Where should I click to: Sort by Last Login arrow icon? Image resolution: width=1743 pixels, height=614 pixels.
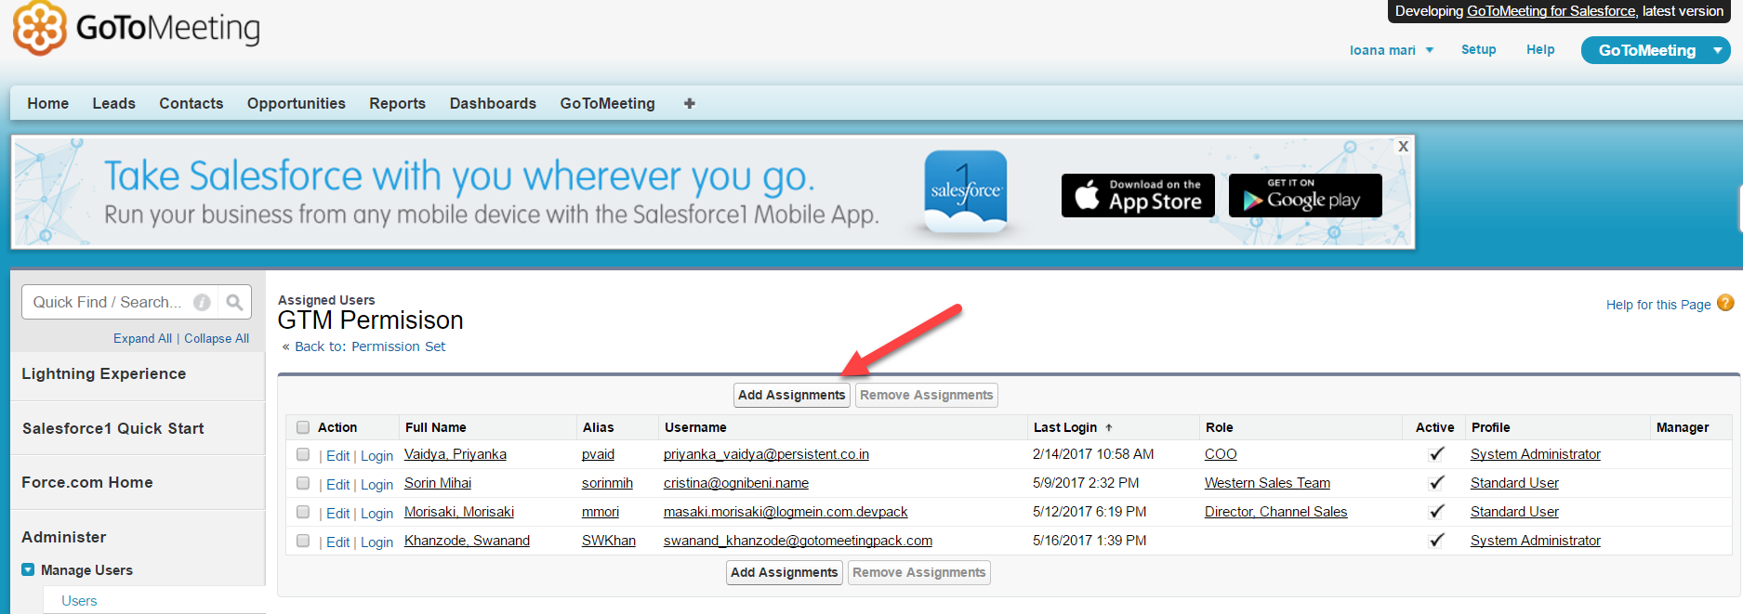(x=1109, y=427)
